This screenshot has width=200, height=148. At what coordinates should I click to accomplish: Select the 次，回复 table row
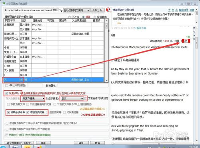point(54,70)
